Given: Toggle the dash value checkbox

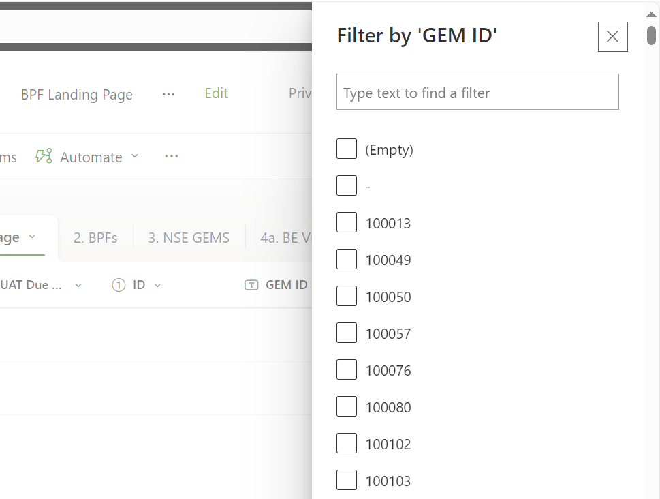Looking at the screenshot, I should [347, 185].
